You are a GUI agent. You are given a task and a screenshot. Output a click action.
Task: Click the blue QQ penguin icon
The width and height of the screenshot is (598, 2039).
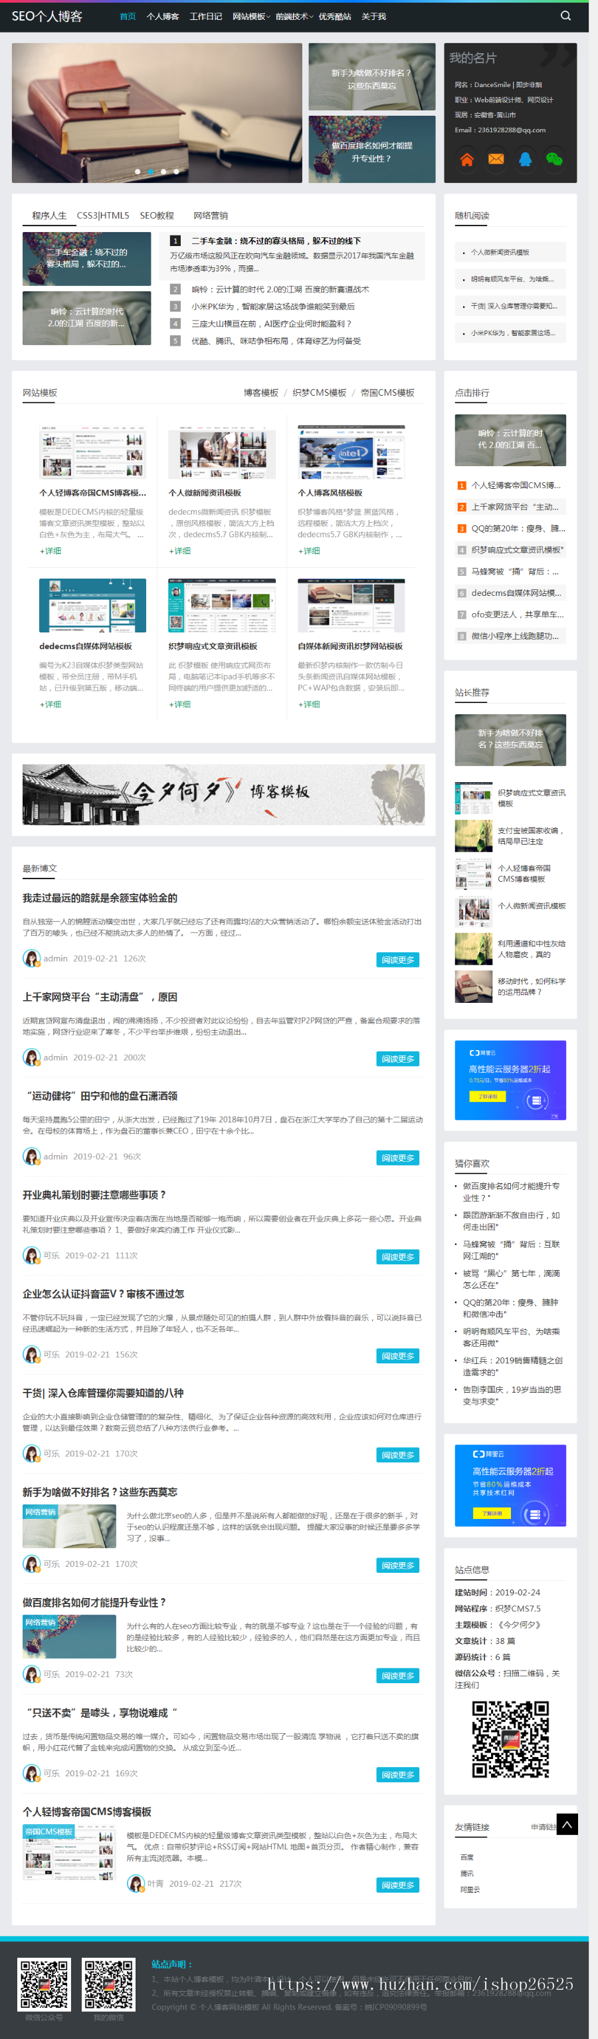coord(525,159)
